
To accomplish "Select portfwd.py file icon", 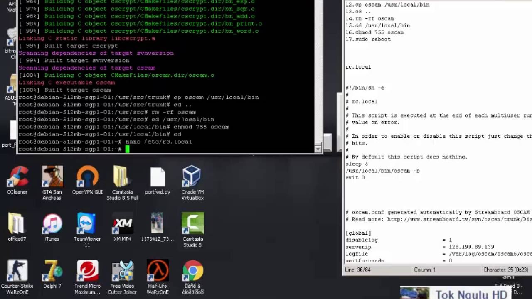I will point(158,180).
